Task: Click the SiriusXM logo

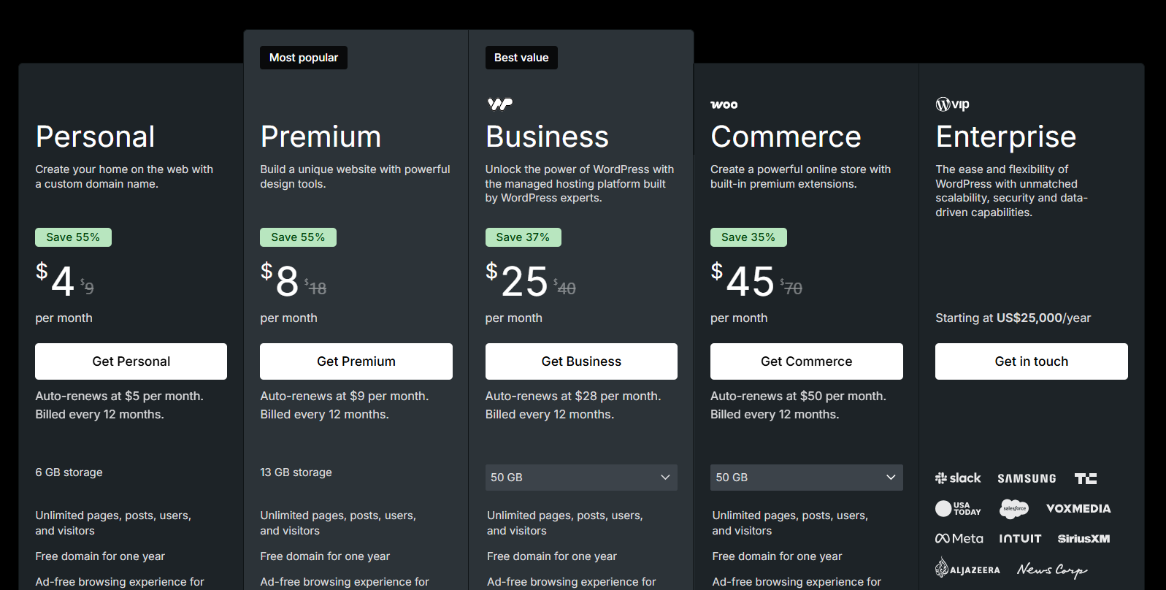Action: coord(1083,539)
